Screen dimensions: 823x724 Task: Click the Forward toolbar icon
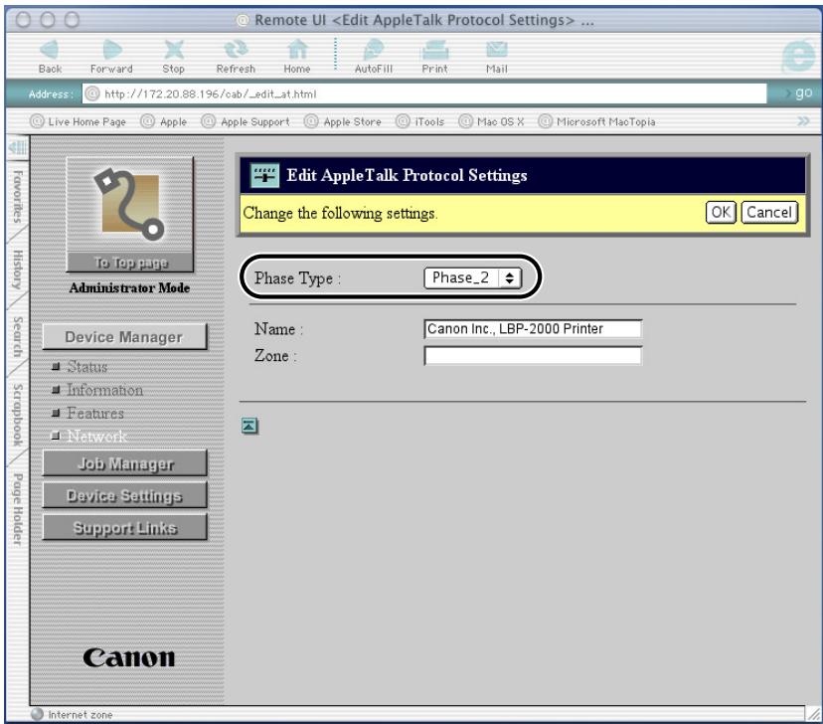tap(111, 50)
